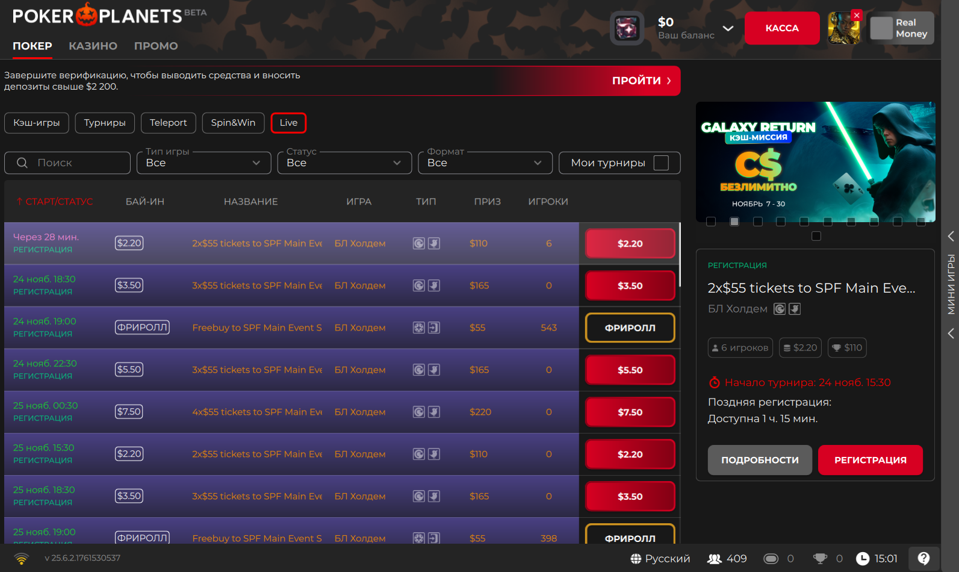Click the ПОДРОБНОСТИ button
This screenshot has height=572, width=959.
pos(760,460)
